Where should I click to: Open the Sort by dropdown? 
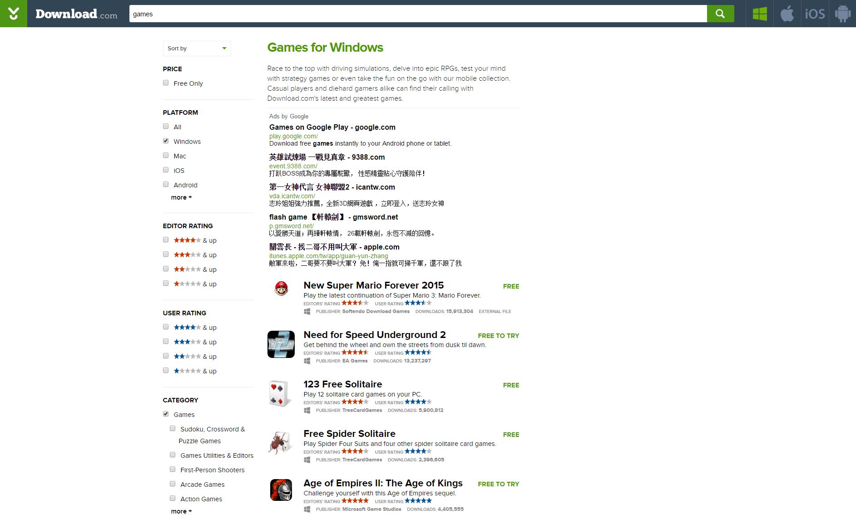[x=197, y=49]
